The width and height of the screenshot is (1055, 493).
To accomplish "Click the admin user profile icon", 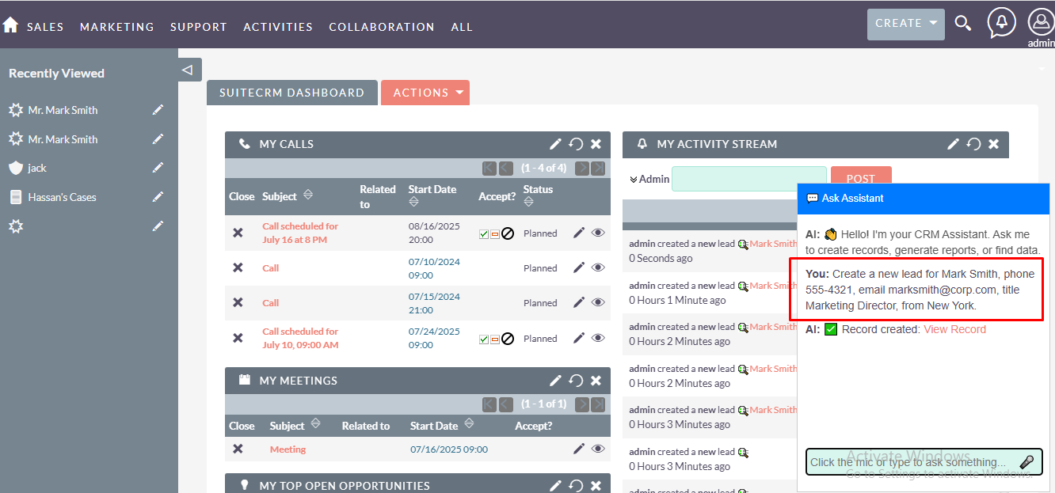I will click(1040, 22).
